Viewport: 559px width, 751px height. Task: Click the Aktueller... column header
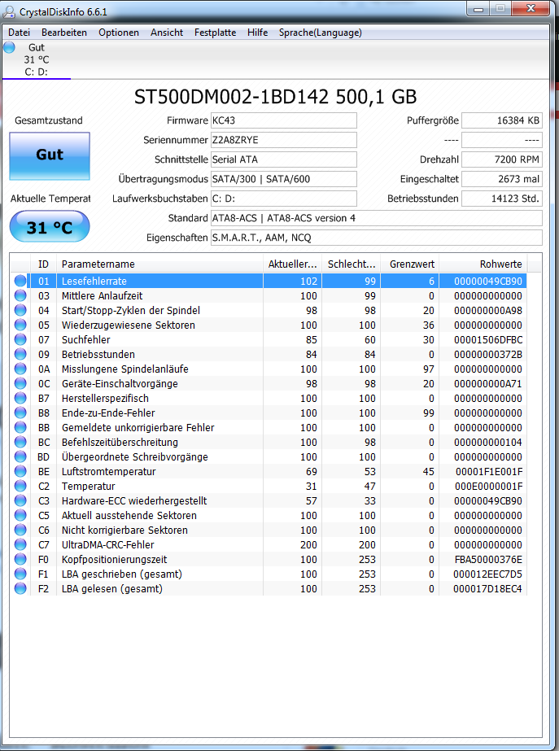[x=293, y=264]
